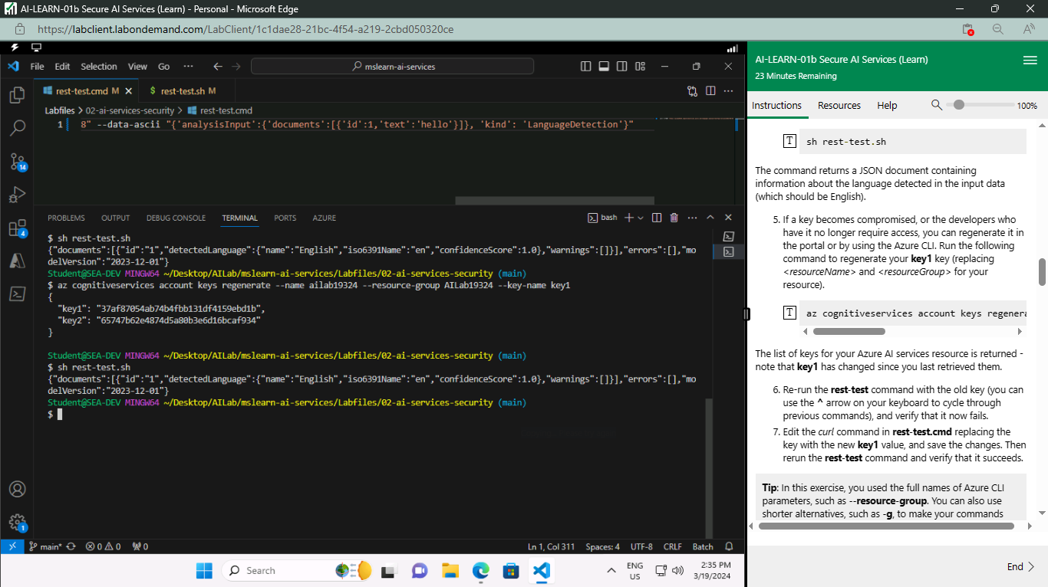
Task: Open Source Control view with 14 badge
Action: [x=17, y=162]
